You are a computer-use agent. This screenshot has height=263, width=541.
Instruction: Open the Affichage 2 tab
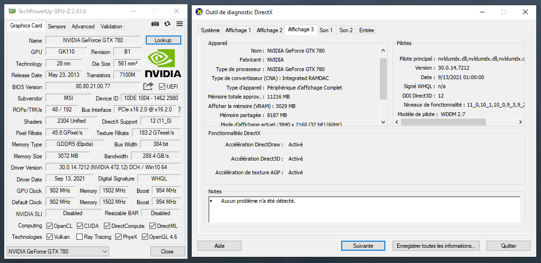coord(270,30)
